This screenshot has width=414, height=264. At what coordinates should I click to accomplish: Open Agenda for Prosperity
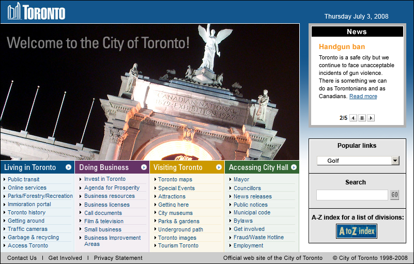coord(112,188)
